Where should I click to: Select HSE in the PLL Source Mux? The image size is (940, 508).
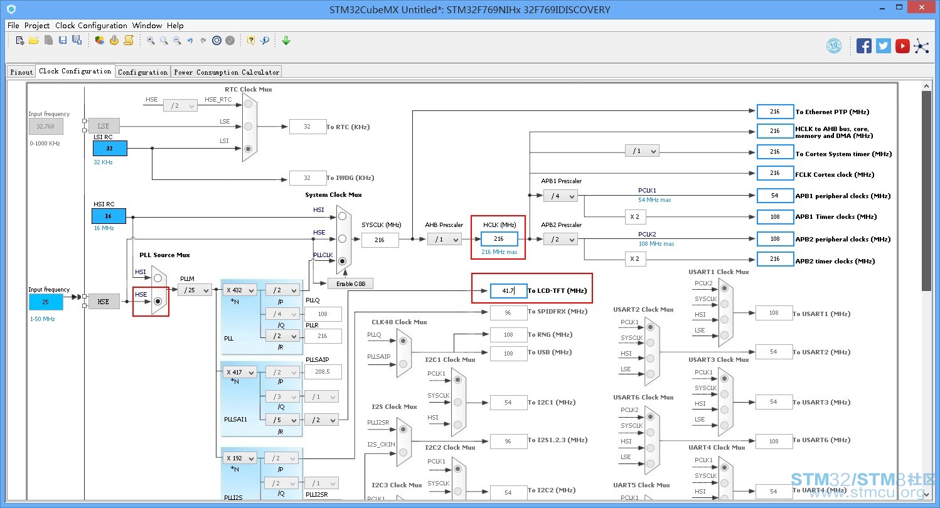(x=158, y=301)
